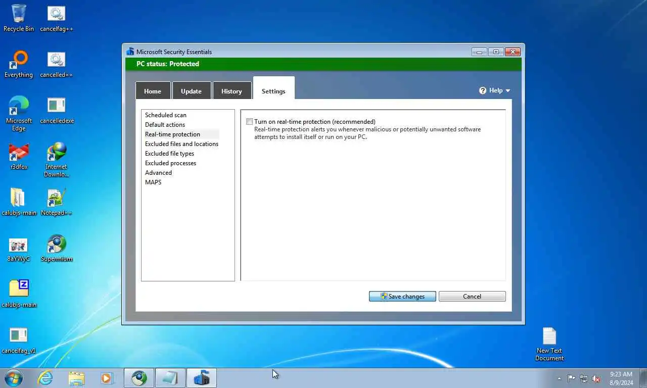This screenshot has width=647, height=388.
Task: Show hidden tray icons arrow
Action: [559, 378]
